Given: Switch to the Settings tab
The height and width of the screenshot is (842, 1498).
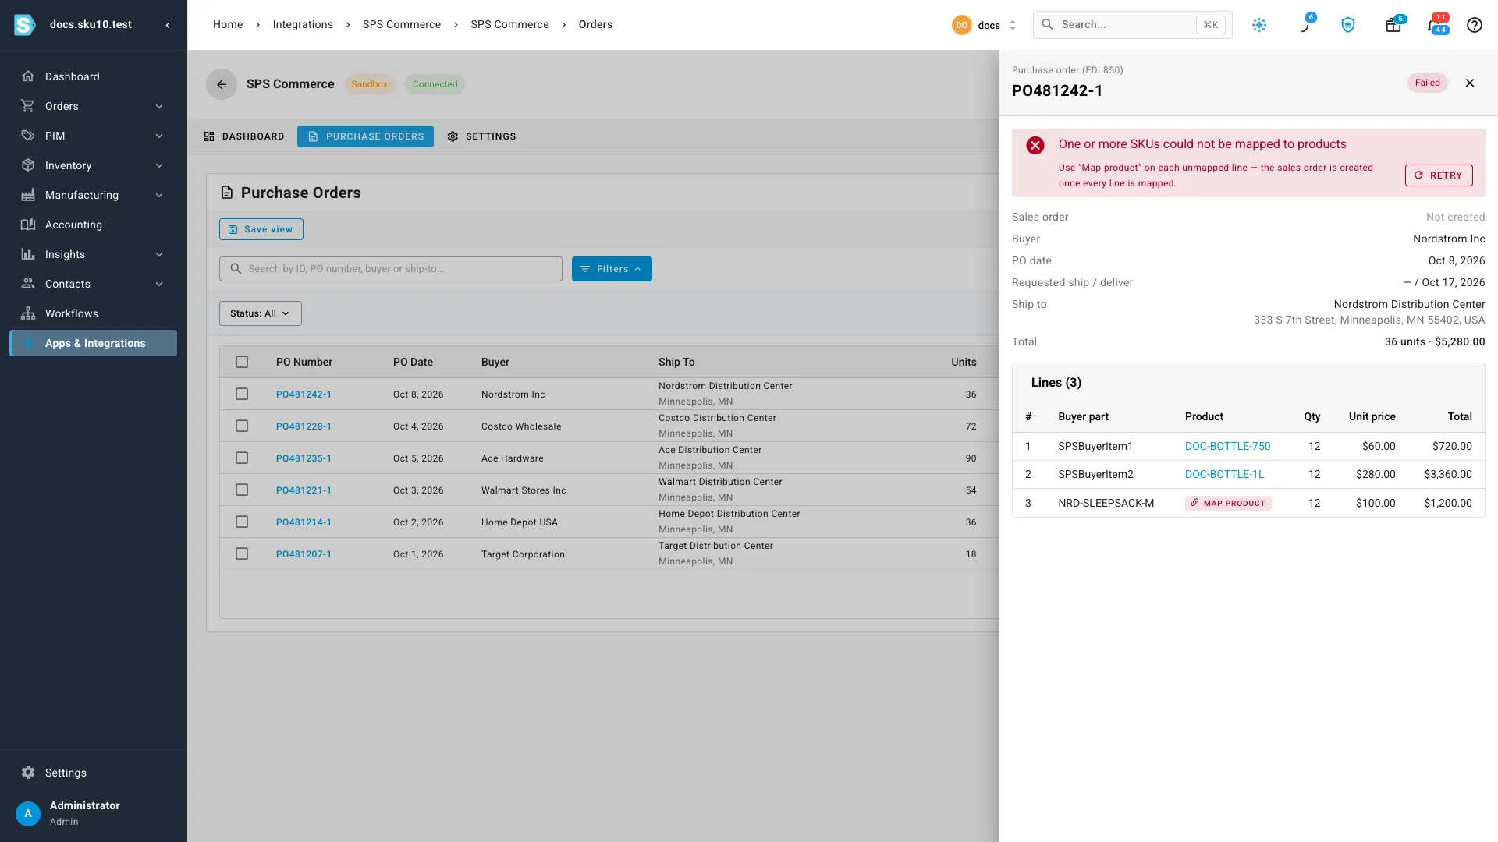Looking at the screenshot, I should 481,136.
